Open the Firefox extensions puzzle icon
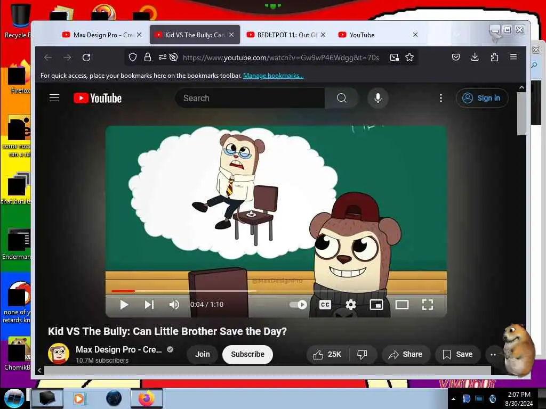This screenshot has width=546, height=409. tap(494, 57)
